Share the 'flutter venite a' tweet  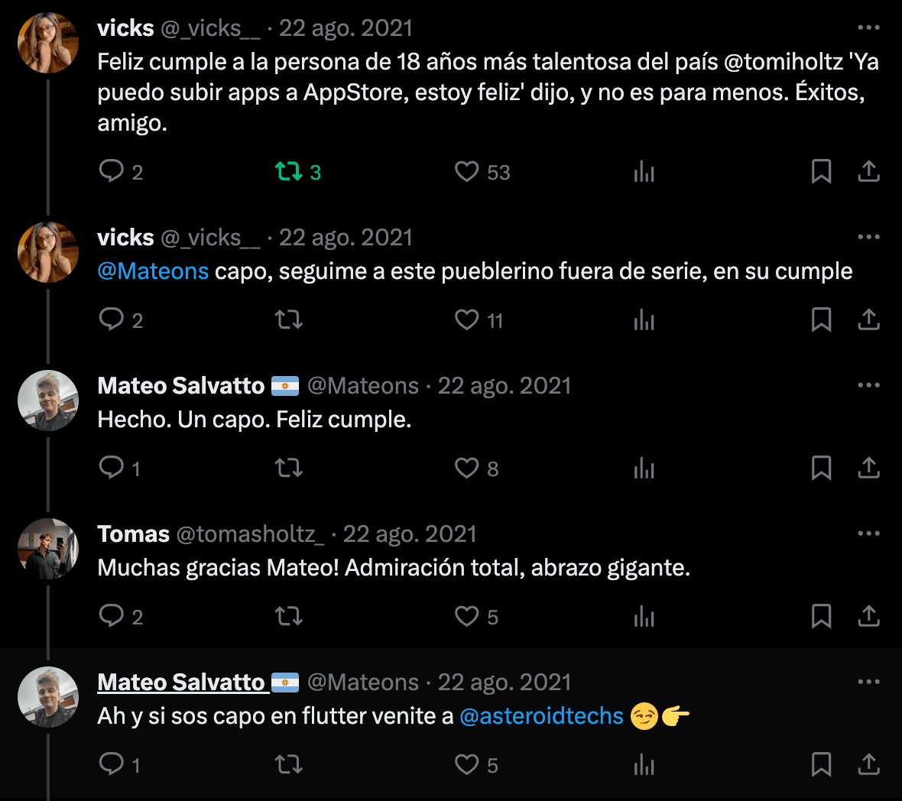coord(868,765)
